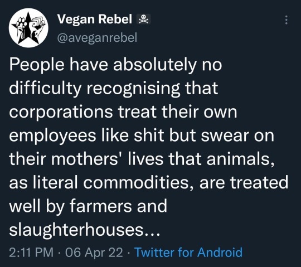Click the human fist in the avatar

tap(36, 27)
